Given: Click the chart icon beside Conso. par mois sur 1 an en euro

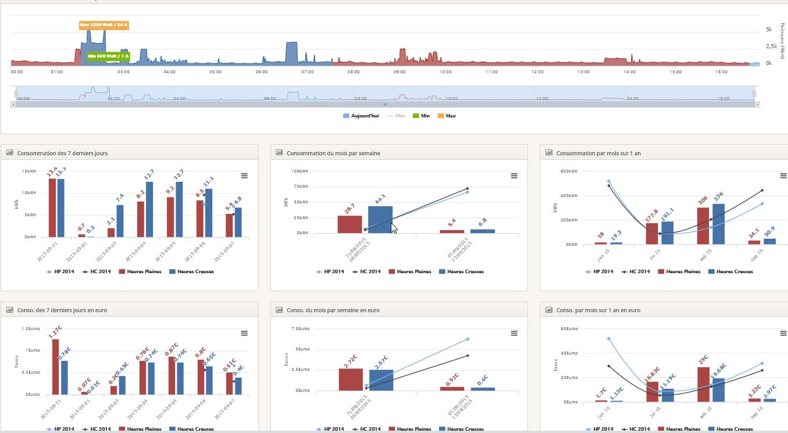Looking at the screenshot, I should (549, 310).
